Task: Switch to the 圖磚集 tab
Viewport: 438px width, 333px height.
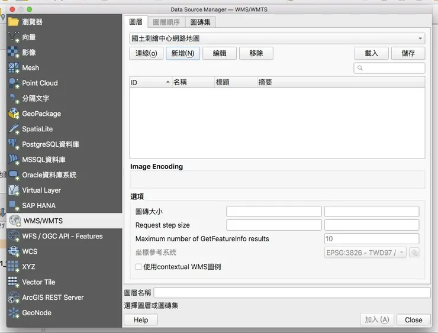Action: point(200,22)
